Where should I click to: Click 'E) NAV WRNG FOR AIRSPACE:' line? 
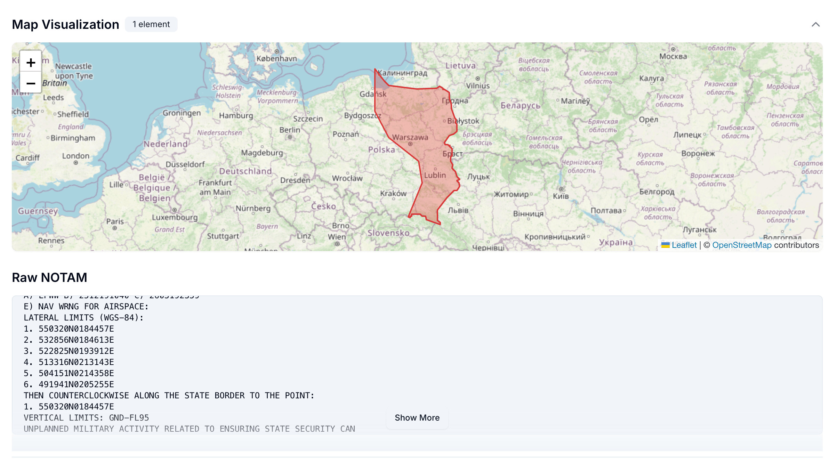coord(86,307)
